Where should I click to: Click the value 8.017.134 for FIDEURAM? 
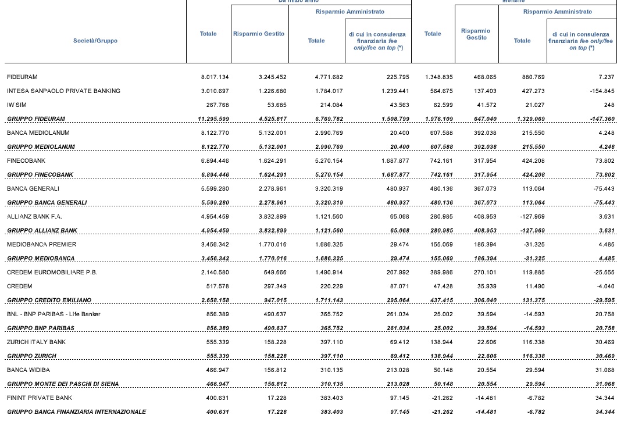pos(215,77)
